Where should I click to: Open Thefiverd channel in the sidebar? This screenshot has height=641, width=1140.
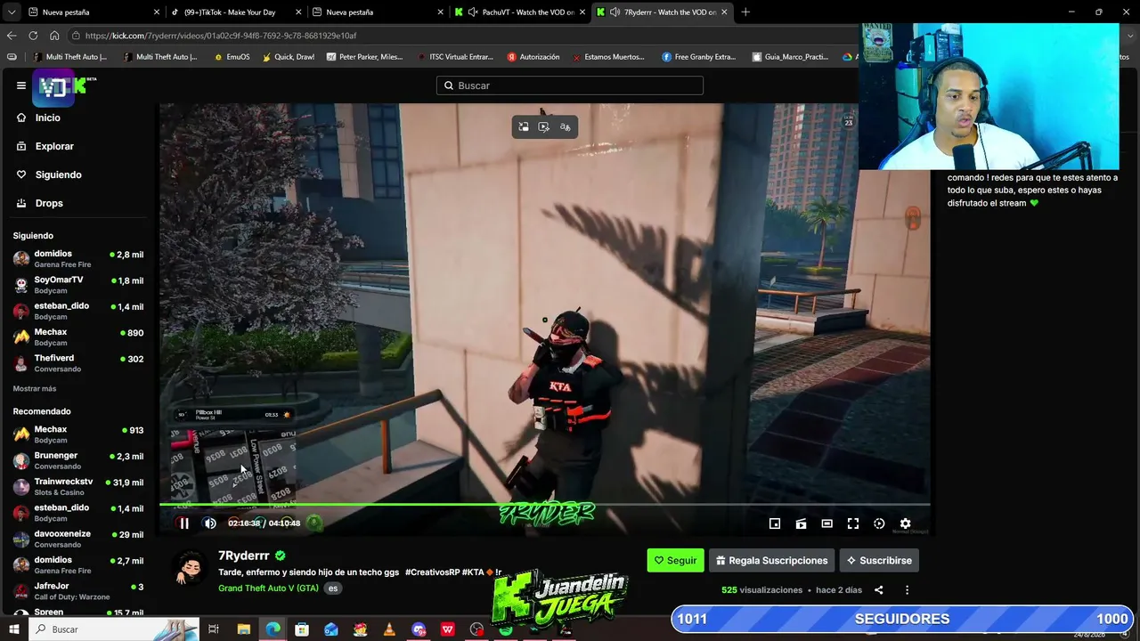pyautogui.click(x=78, y=363)
